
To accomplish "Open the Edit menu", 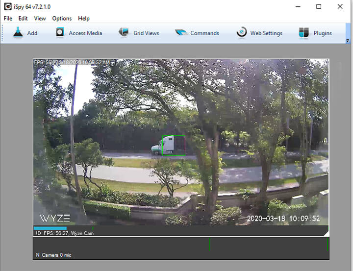I will [23, 19].
